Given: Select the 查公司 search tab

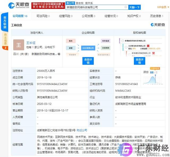Looking at the screenshot, I should coord(70,3).
